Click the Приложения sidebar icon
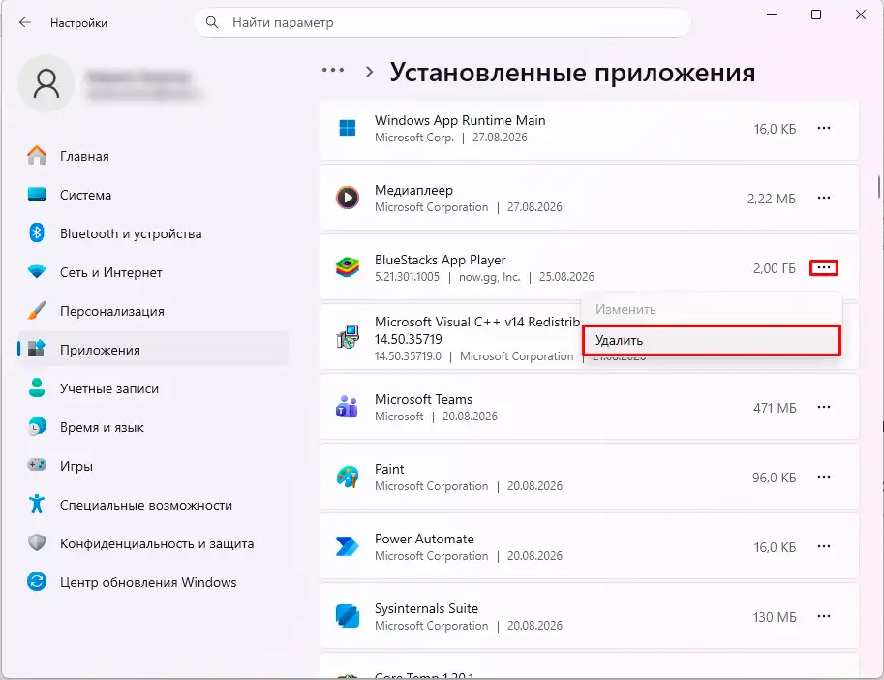Screen dimensions: 884x680 pos(37,349)
